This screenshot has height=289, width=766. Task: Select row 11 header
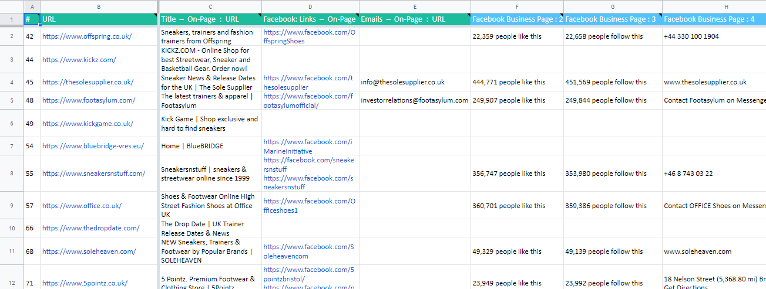tap(12, 251)
